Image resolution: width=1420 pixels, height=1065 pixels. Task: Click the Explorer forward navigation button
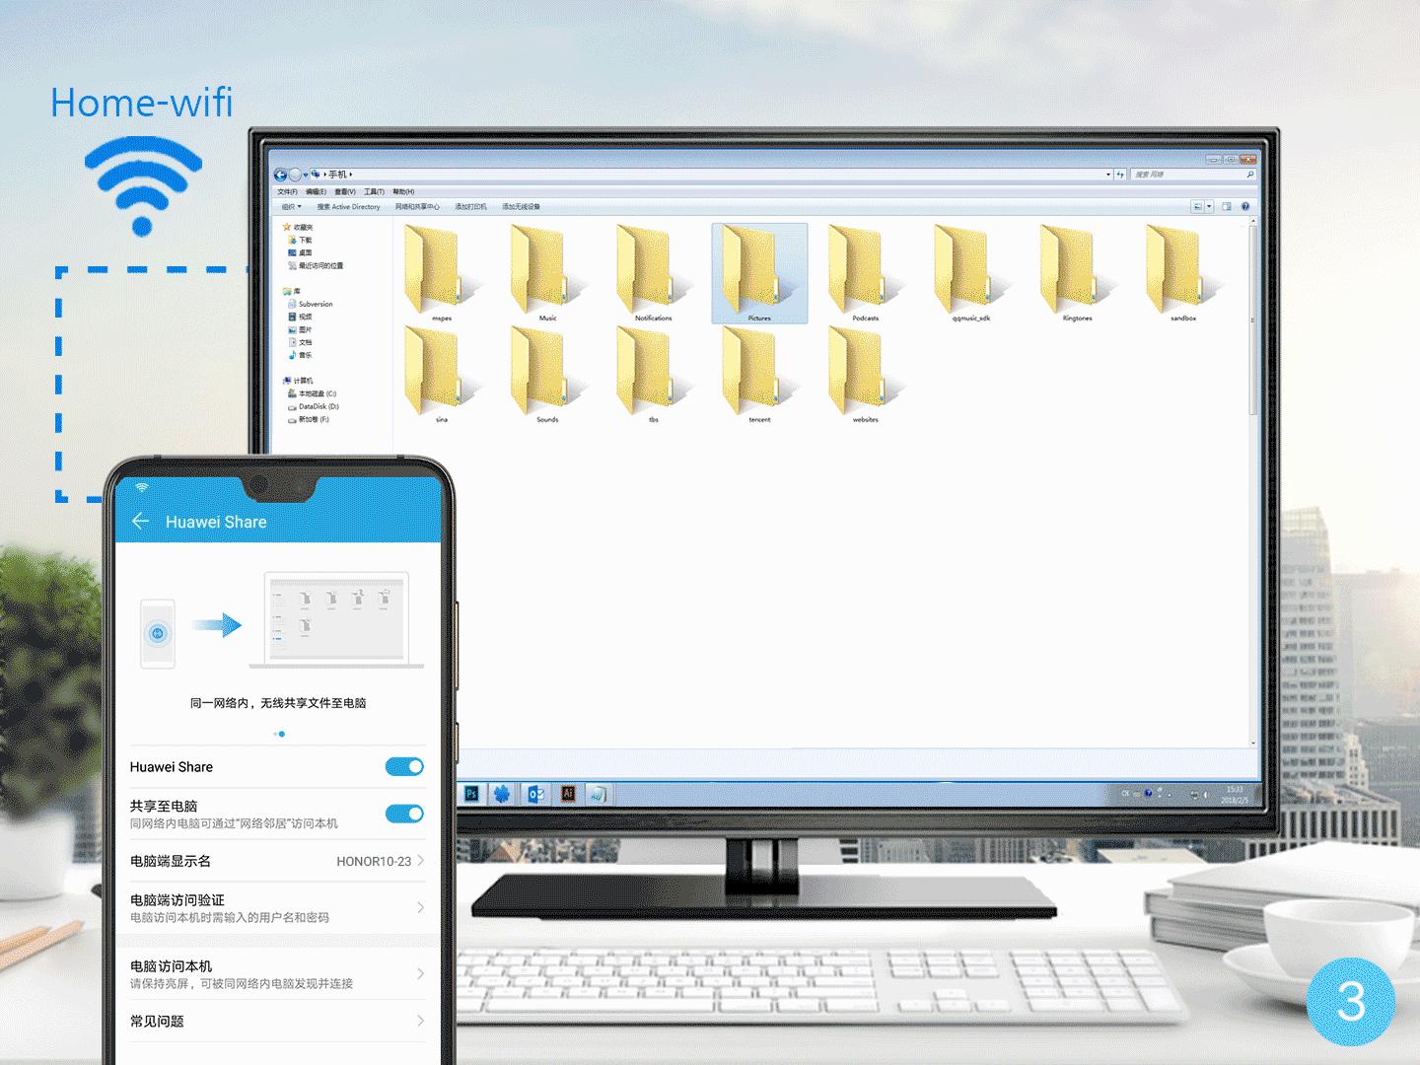(295, 175)
